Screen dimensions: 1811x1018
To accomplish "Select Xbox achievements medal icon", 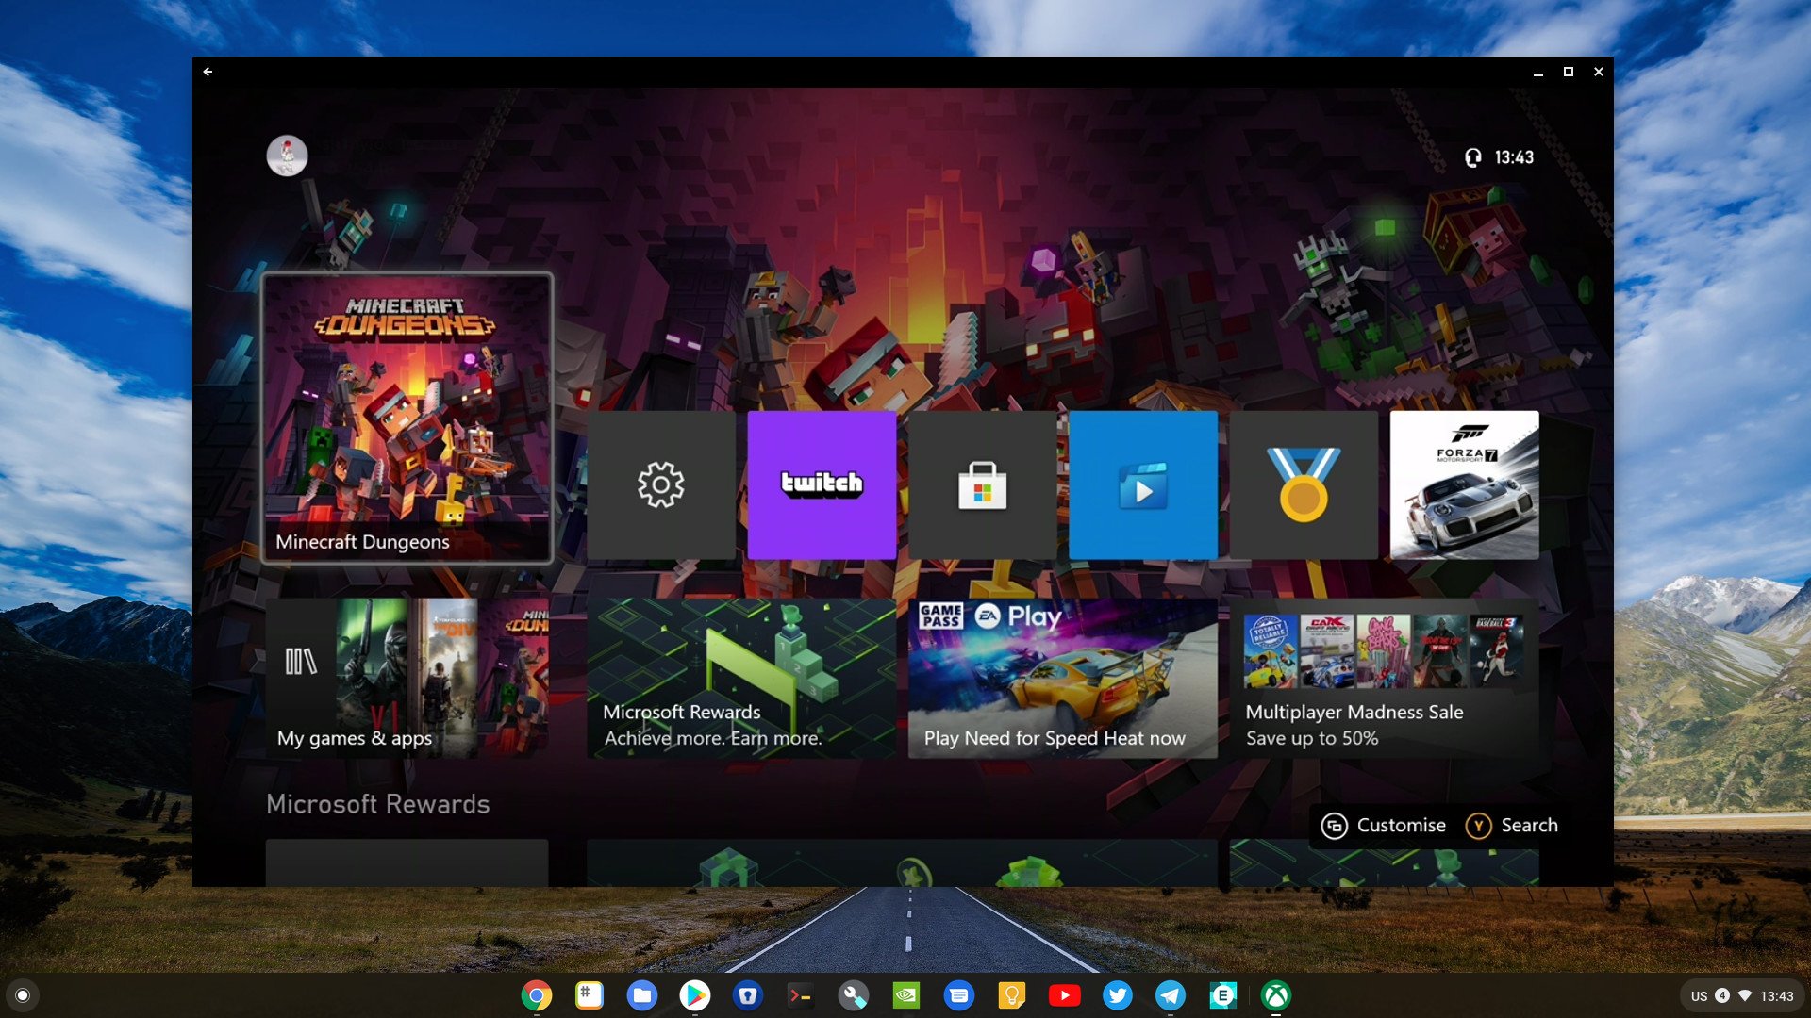I will (x=1304, y=484).
